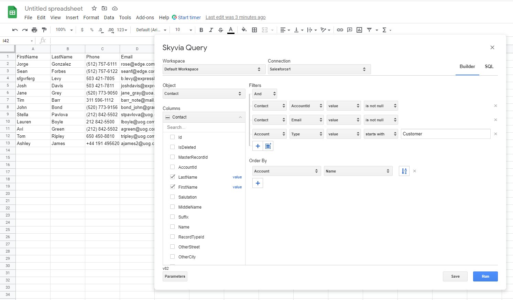Image resolution: width=513 pixels, height=300 pixels.
Task: Click the undo icon in toolbar
Action: pos(15,30)
